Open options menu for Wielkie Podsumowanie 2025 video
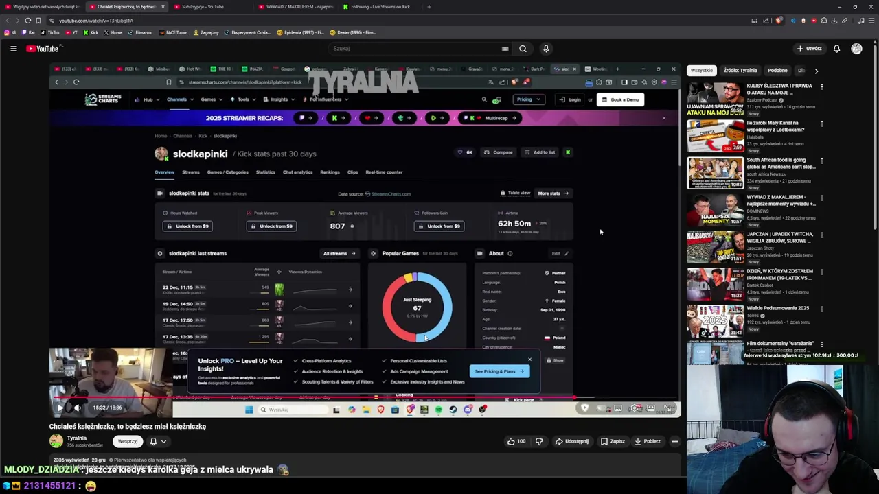Viewport: 879px width, 494px height. [822, 309]
